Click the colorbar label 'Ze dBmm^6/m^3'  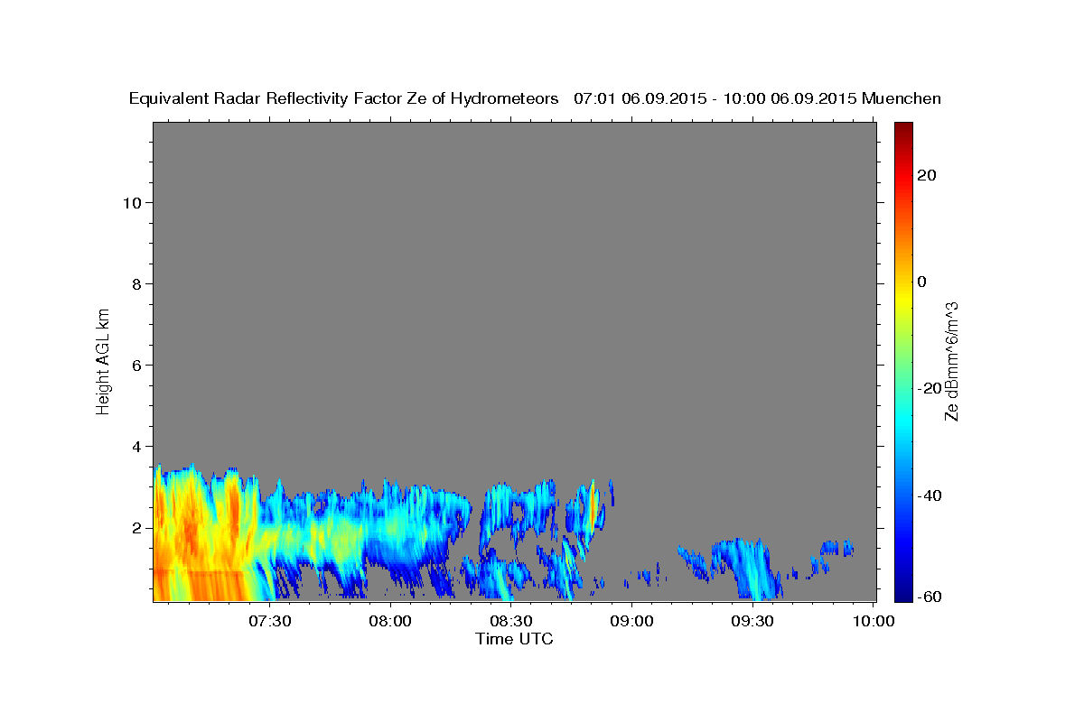click(x=950, y=361)
